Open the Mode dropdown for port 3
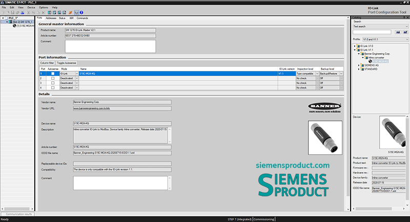This screenshot has width=410, height=222. 76,83
